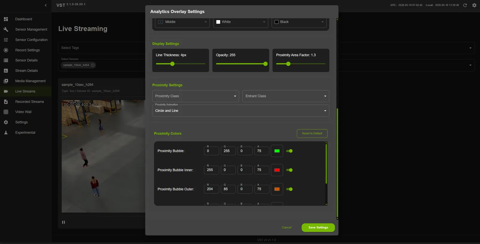The image size is (480, 244).
Task: Open the green Proximity Bubble color swatch
Action: coord(277,151)
